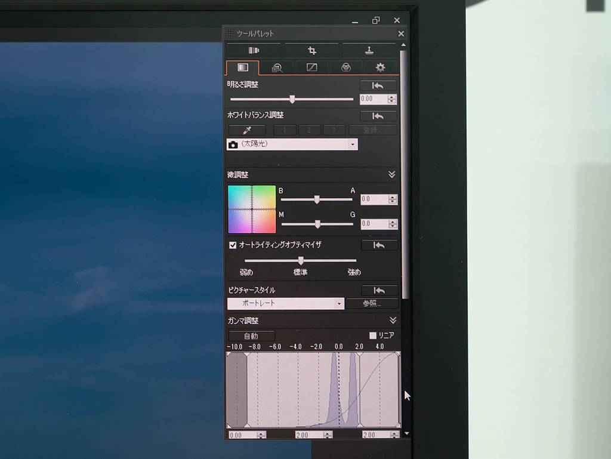
Task: Open the crop and angle tool
Action: click(311, 50)
